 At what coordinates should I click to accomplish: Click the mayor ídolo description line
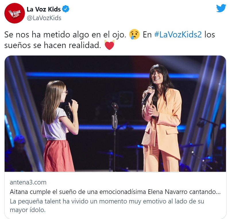[x=28, y=210]
